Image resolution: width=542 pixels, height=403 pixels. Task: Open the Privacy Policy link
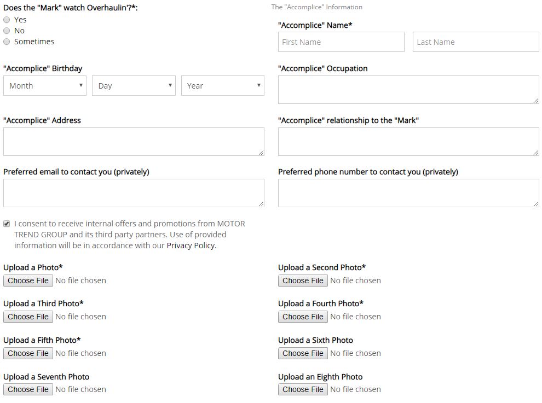tap(191, 246)
